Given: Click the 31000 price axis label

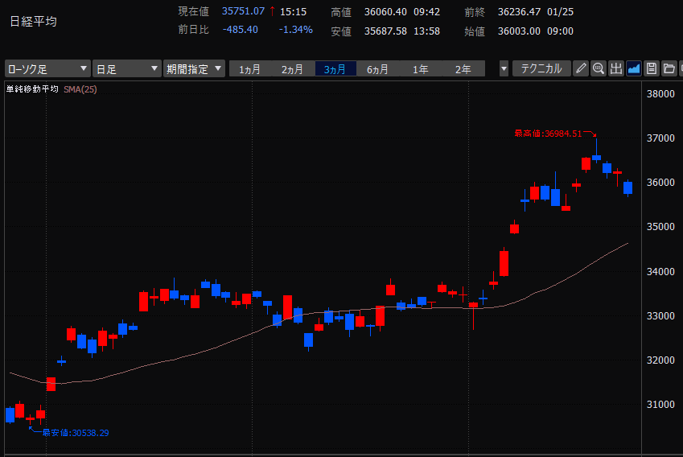Looking at the screenshot, I should tap(660, 404).
